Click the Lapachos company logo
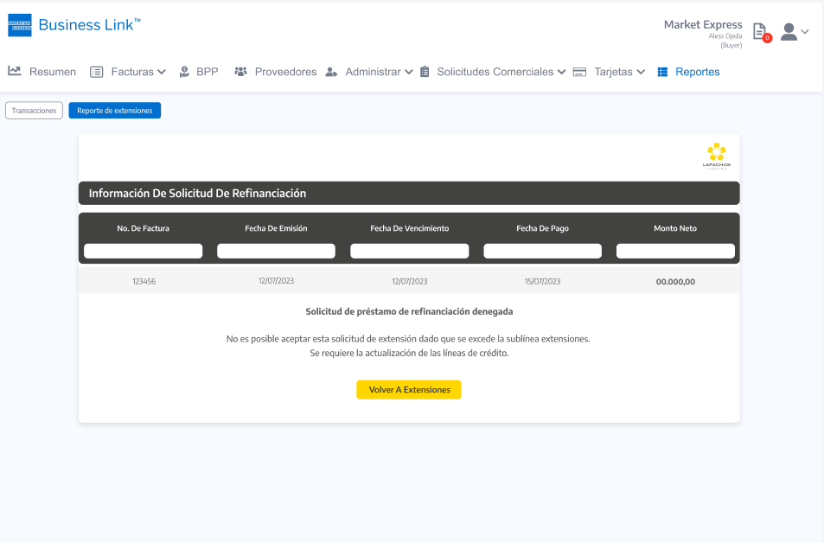This screenshot has height=543, width=824. tap(716, 156)
